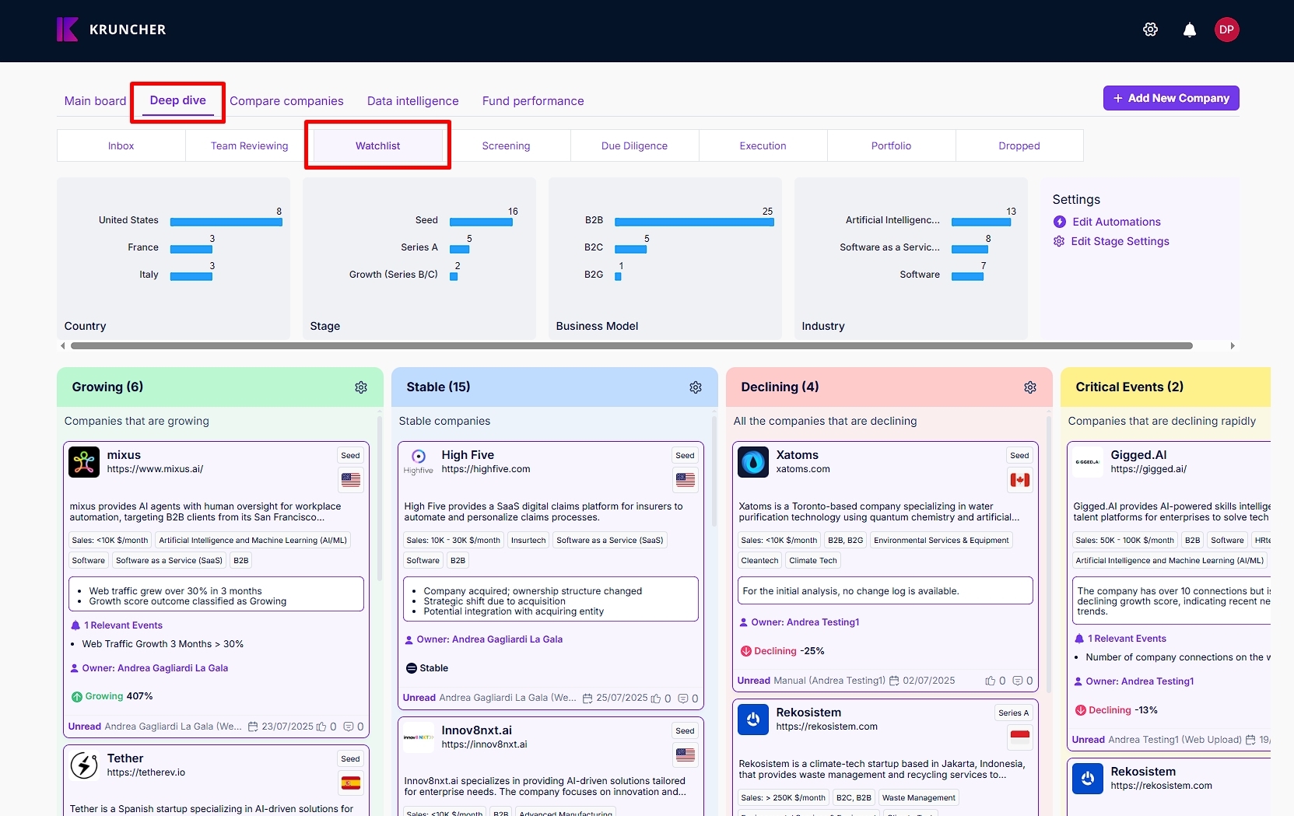Screen dimensions: 1294x816
Task: Click the B2B bar in Business Model chart
Action: click(x=694, y=222)
